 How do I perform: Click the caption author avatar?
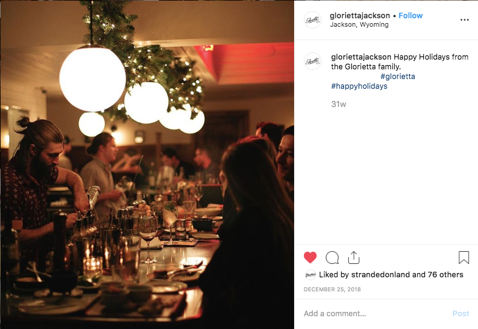312,61
